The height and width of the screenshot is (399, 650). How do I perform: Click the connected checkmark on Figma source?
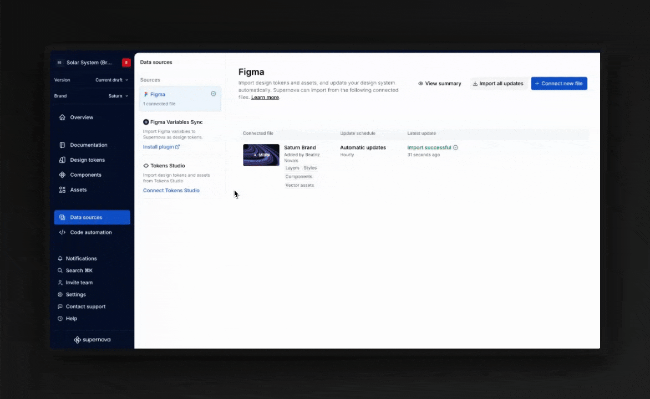pos(214,94)
